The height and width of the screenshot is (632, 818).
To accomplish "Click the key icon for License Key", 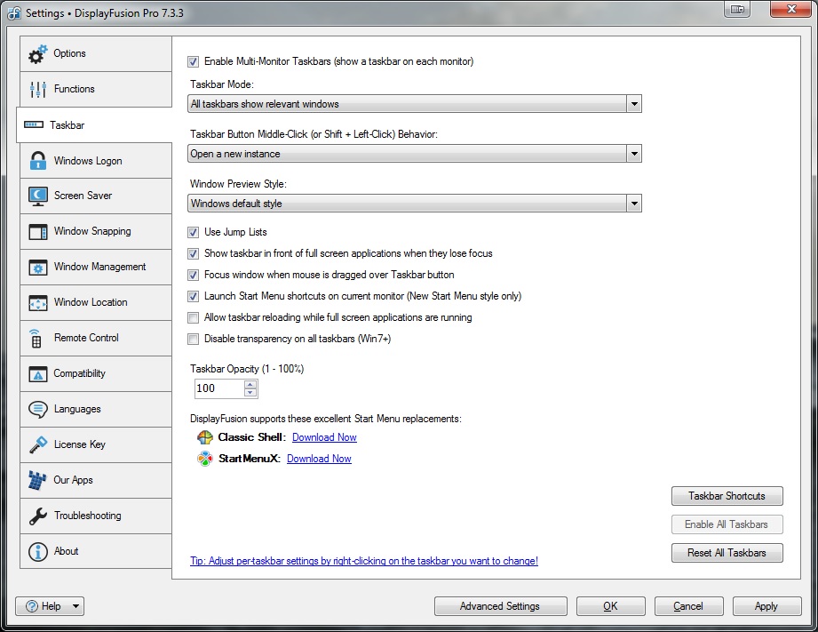I will tap(37, 444).
